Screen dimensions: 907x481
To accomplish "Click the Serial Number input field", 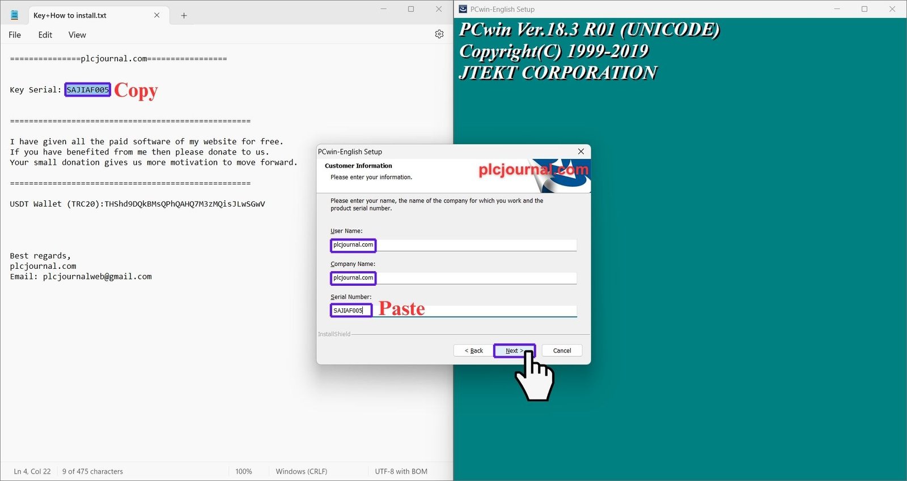I will click(x=453, y=311).
